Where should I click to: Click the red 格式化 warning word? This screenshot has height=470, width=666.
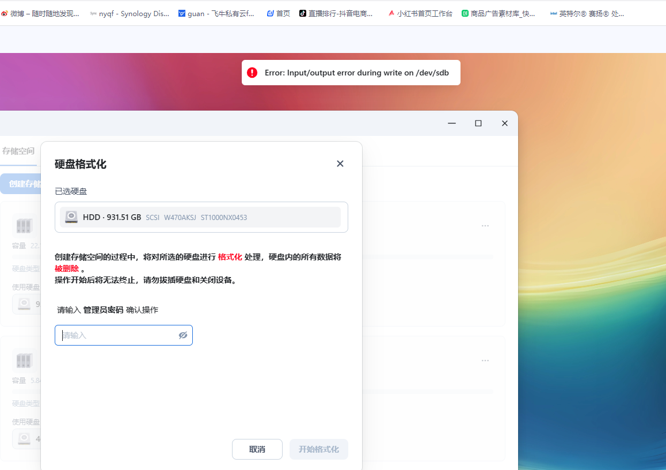tap(230, 257)
